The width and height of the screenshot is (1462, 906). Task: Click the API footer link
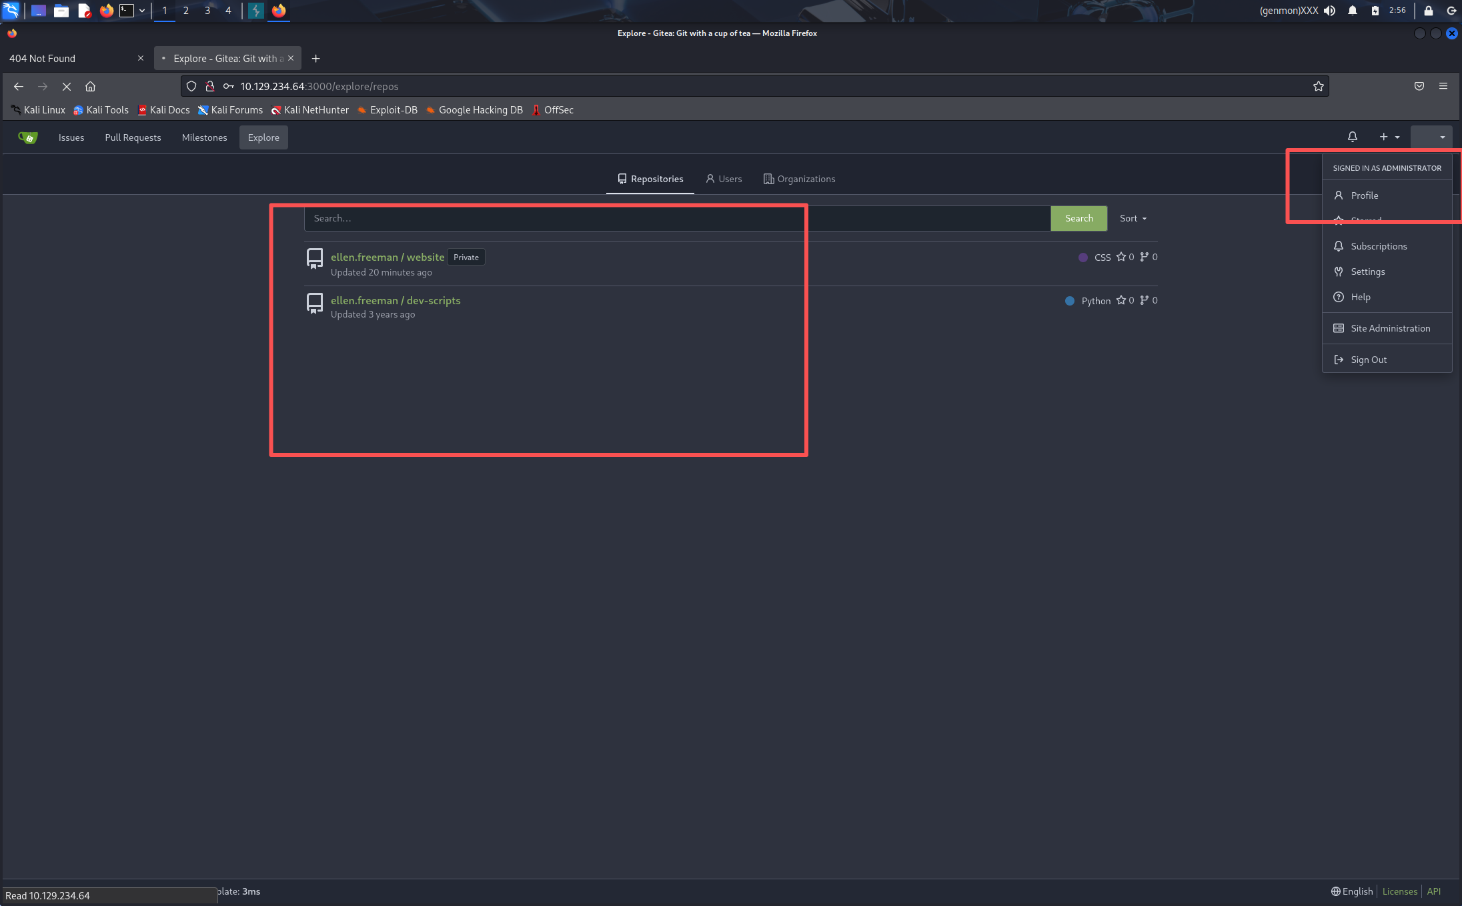(x=1433, y=891)
